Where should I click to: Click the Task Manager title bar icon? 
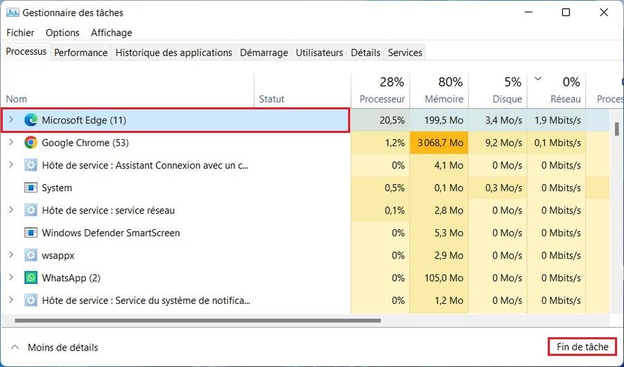pos(12,12)
